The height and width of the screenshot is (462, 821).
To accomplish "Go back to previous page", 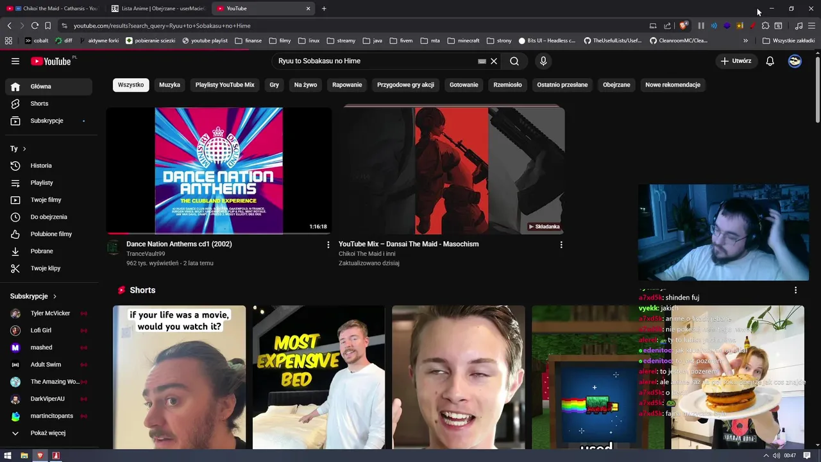I will pyautogui.click(x=9, y=26).
